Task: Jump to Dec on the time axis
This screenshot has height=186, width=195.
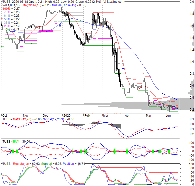Action: [46, 116]
